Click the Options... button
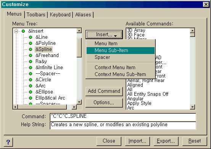 click(104, 103)
